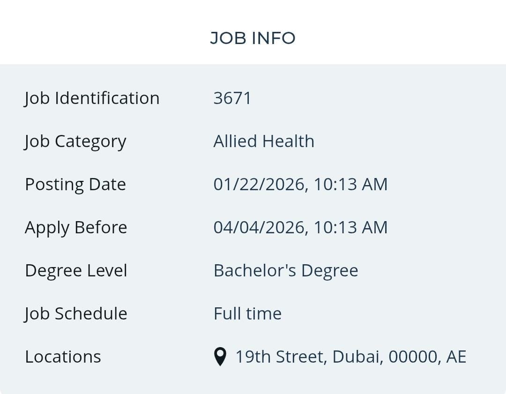506x394 pixels.
Task: Select the Apply Before label
Action: click(76, 228)
